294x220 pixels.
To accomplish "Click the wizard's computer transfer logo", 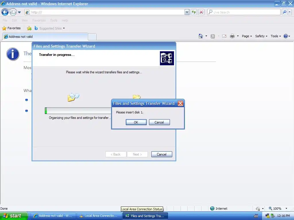I will point(167,58).
